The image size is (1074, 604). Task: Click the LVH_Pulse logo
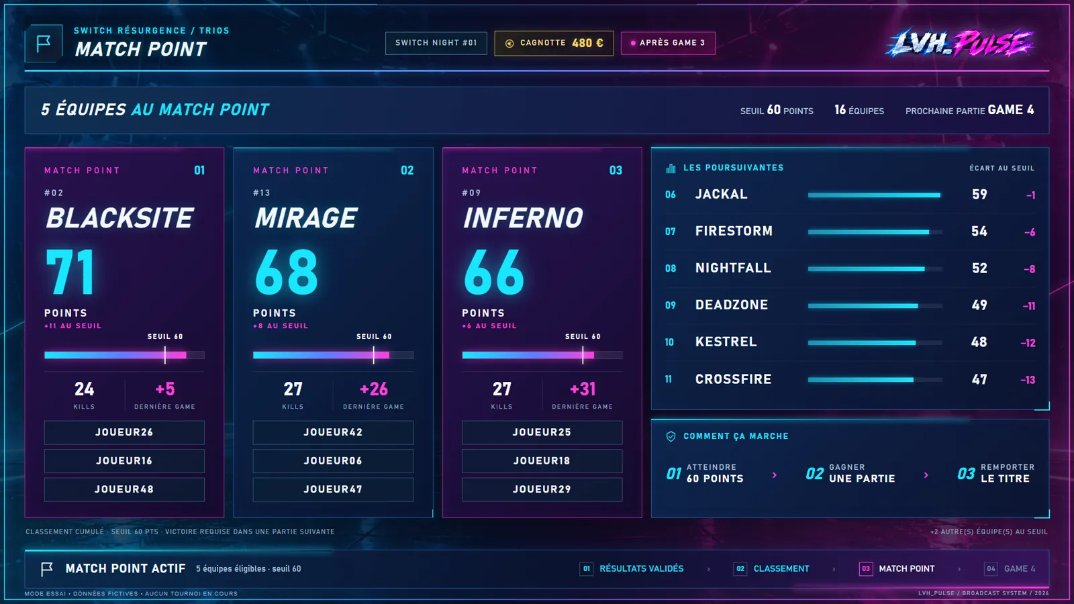(x=960, y=44)
